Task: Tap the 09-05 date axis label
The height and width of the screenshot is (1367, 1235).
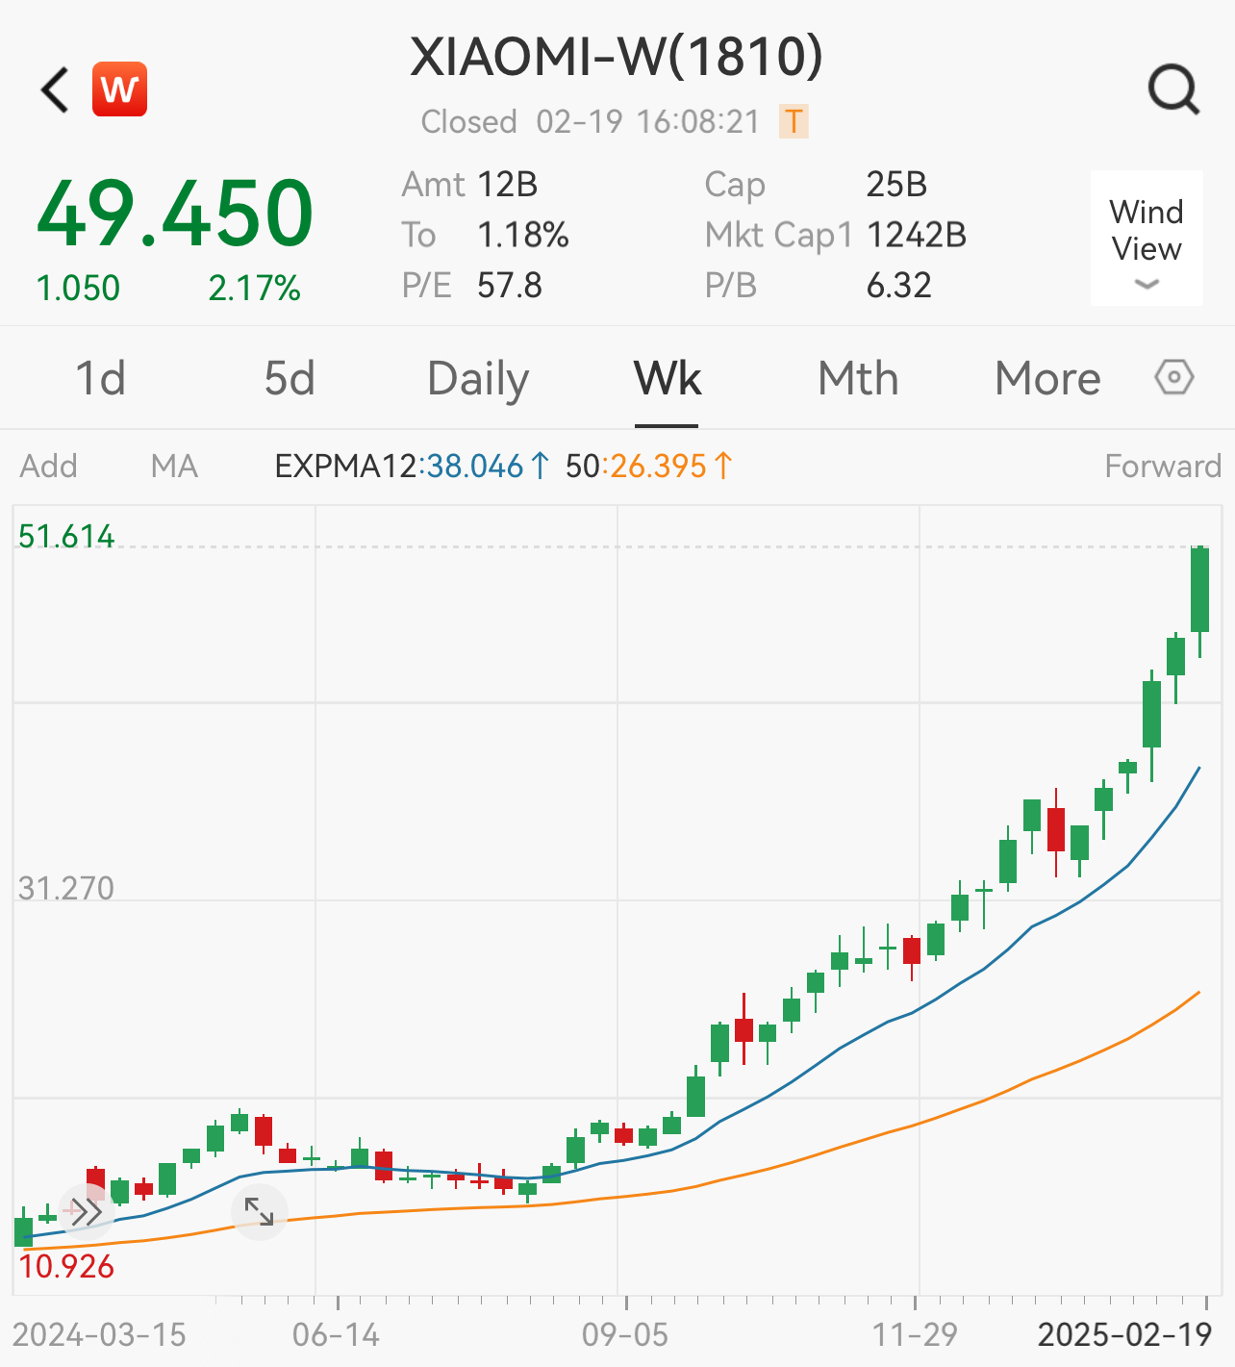Action: [625, 1335]
